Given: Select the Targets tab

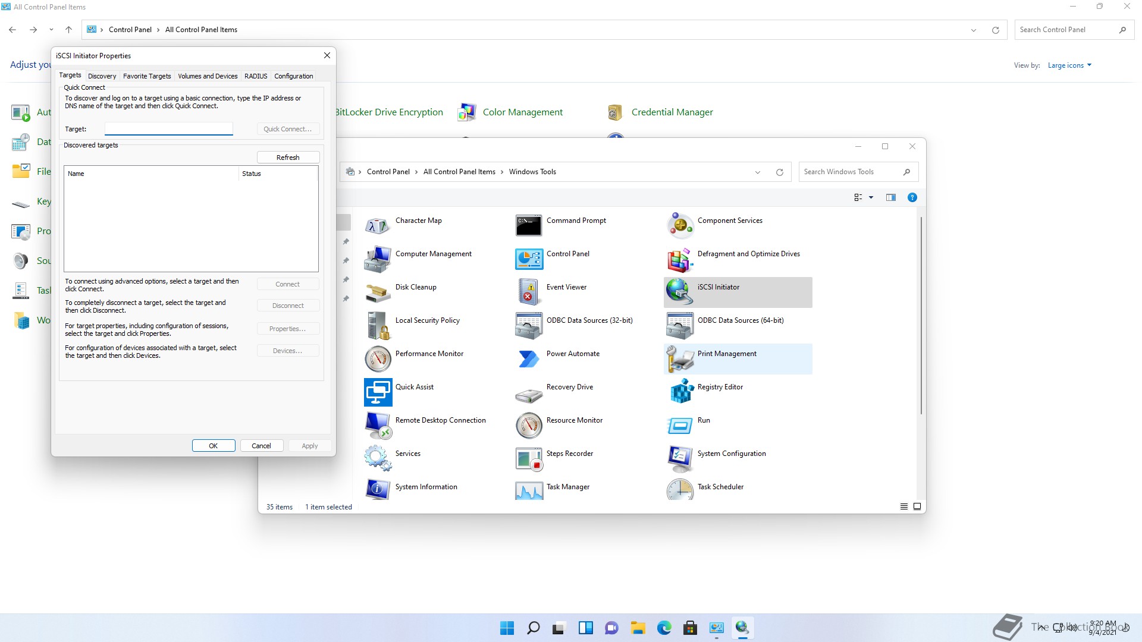Looking at the screenshot, I should coord(70,75).
